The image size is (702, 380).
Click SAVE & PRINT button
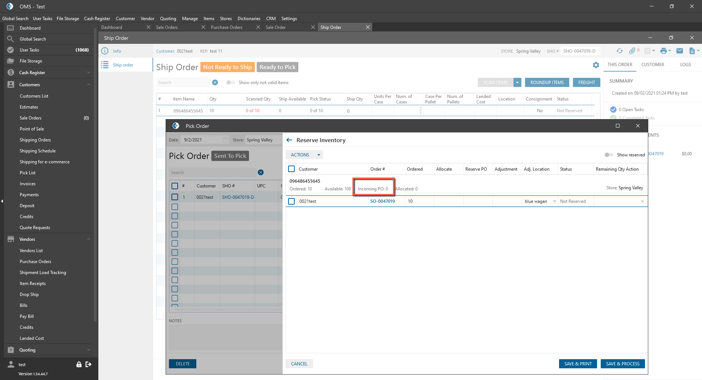point(578,364)
